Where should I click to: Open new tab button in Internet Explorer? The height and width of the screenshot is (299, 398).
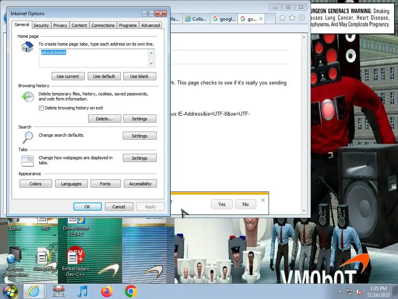click(x=270, y=19)
